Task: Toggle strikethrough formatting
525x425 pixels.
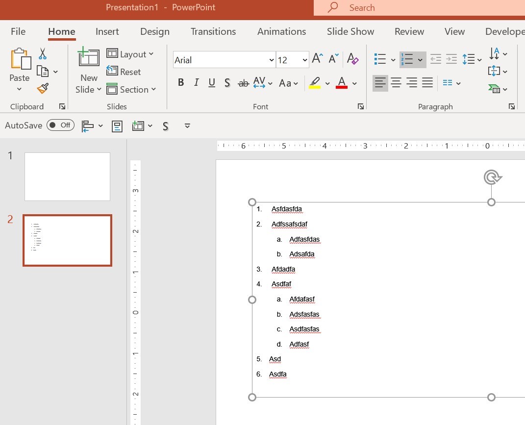Action: [x=243, y=83]
